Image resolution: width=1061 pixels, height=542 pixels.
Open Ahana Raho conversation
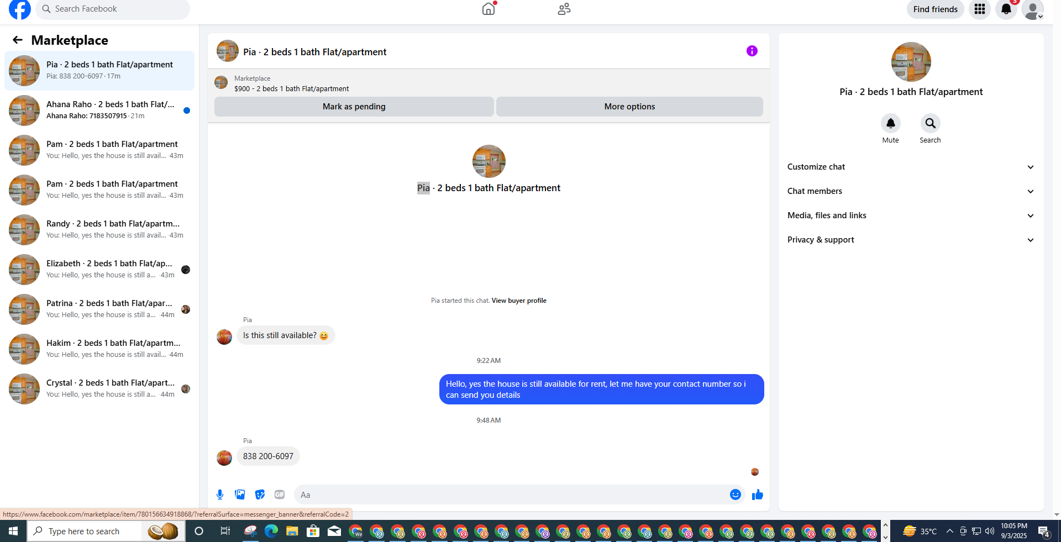(99, 110)
